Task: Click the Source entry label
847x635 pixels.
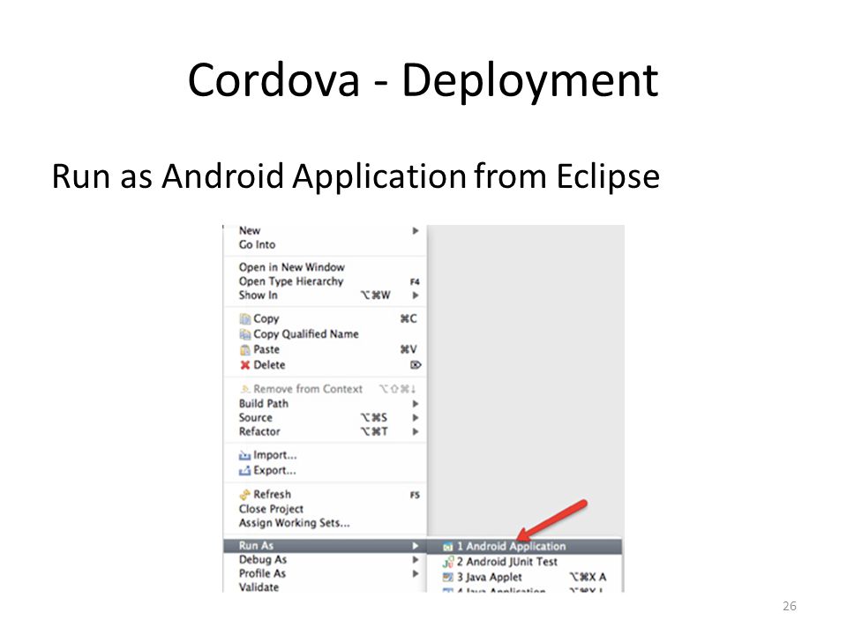Action: (x=256, y=418)
